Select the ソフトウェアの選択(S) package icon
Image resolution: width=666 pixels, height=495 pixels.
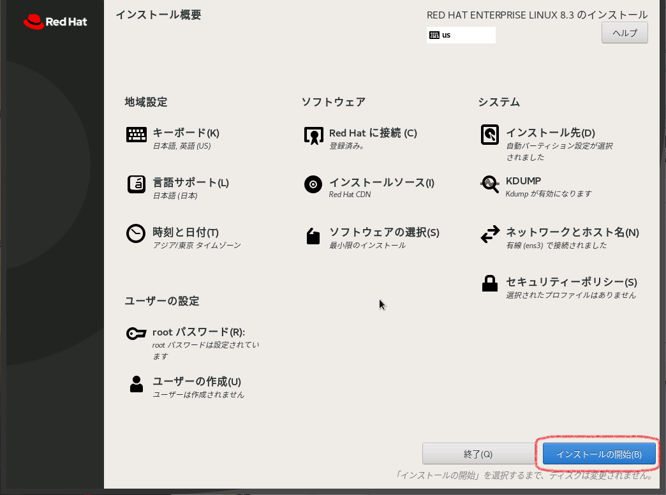(x=313, y=236)
